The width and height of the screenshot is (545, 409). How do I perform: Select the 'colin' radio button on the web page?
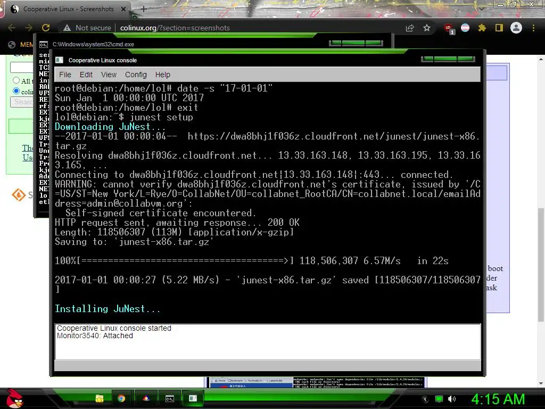pos(16,91)
